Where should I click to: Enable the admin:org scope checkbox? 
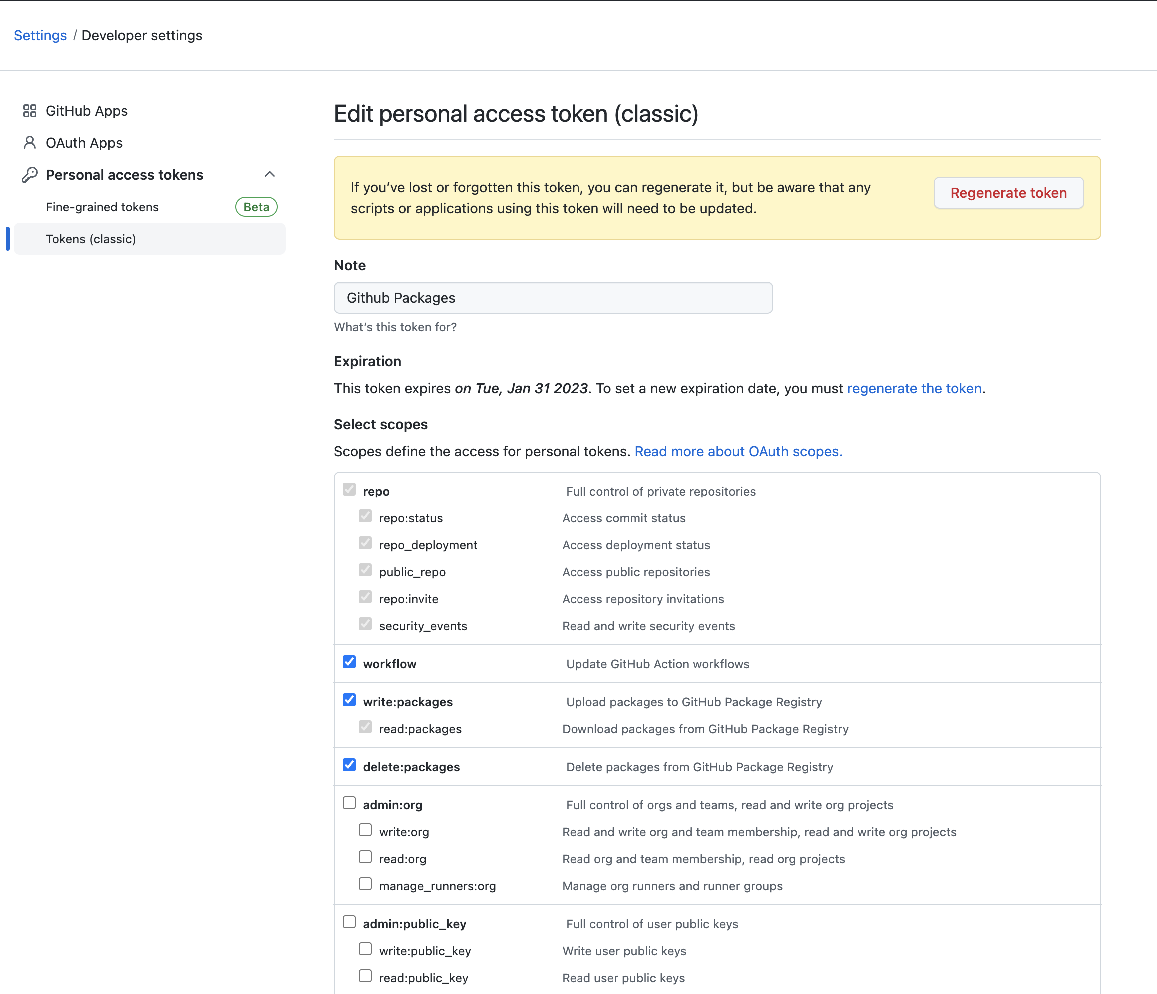pyautogui.click(x=349, y=803)
